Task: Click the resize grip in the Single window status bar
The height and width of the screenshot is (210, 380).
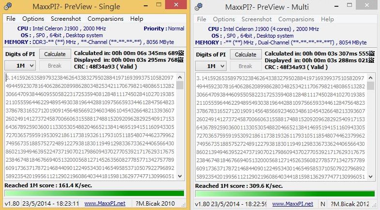Action: coord(183,205)
